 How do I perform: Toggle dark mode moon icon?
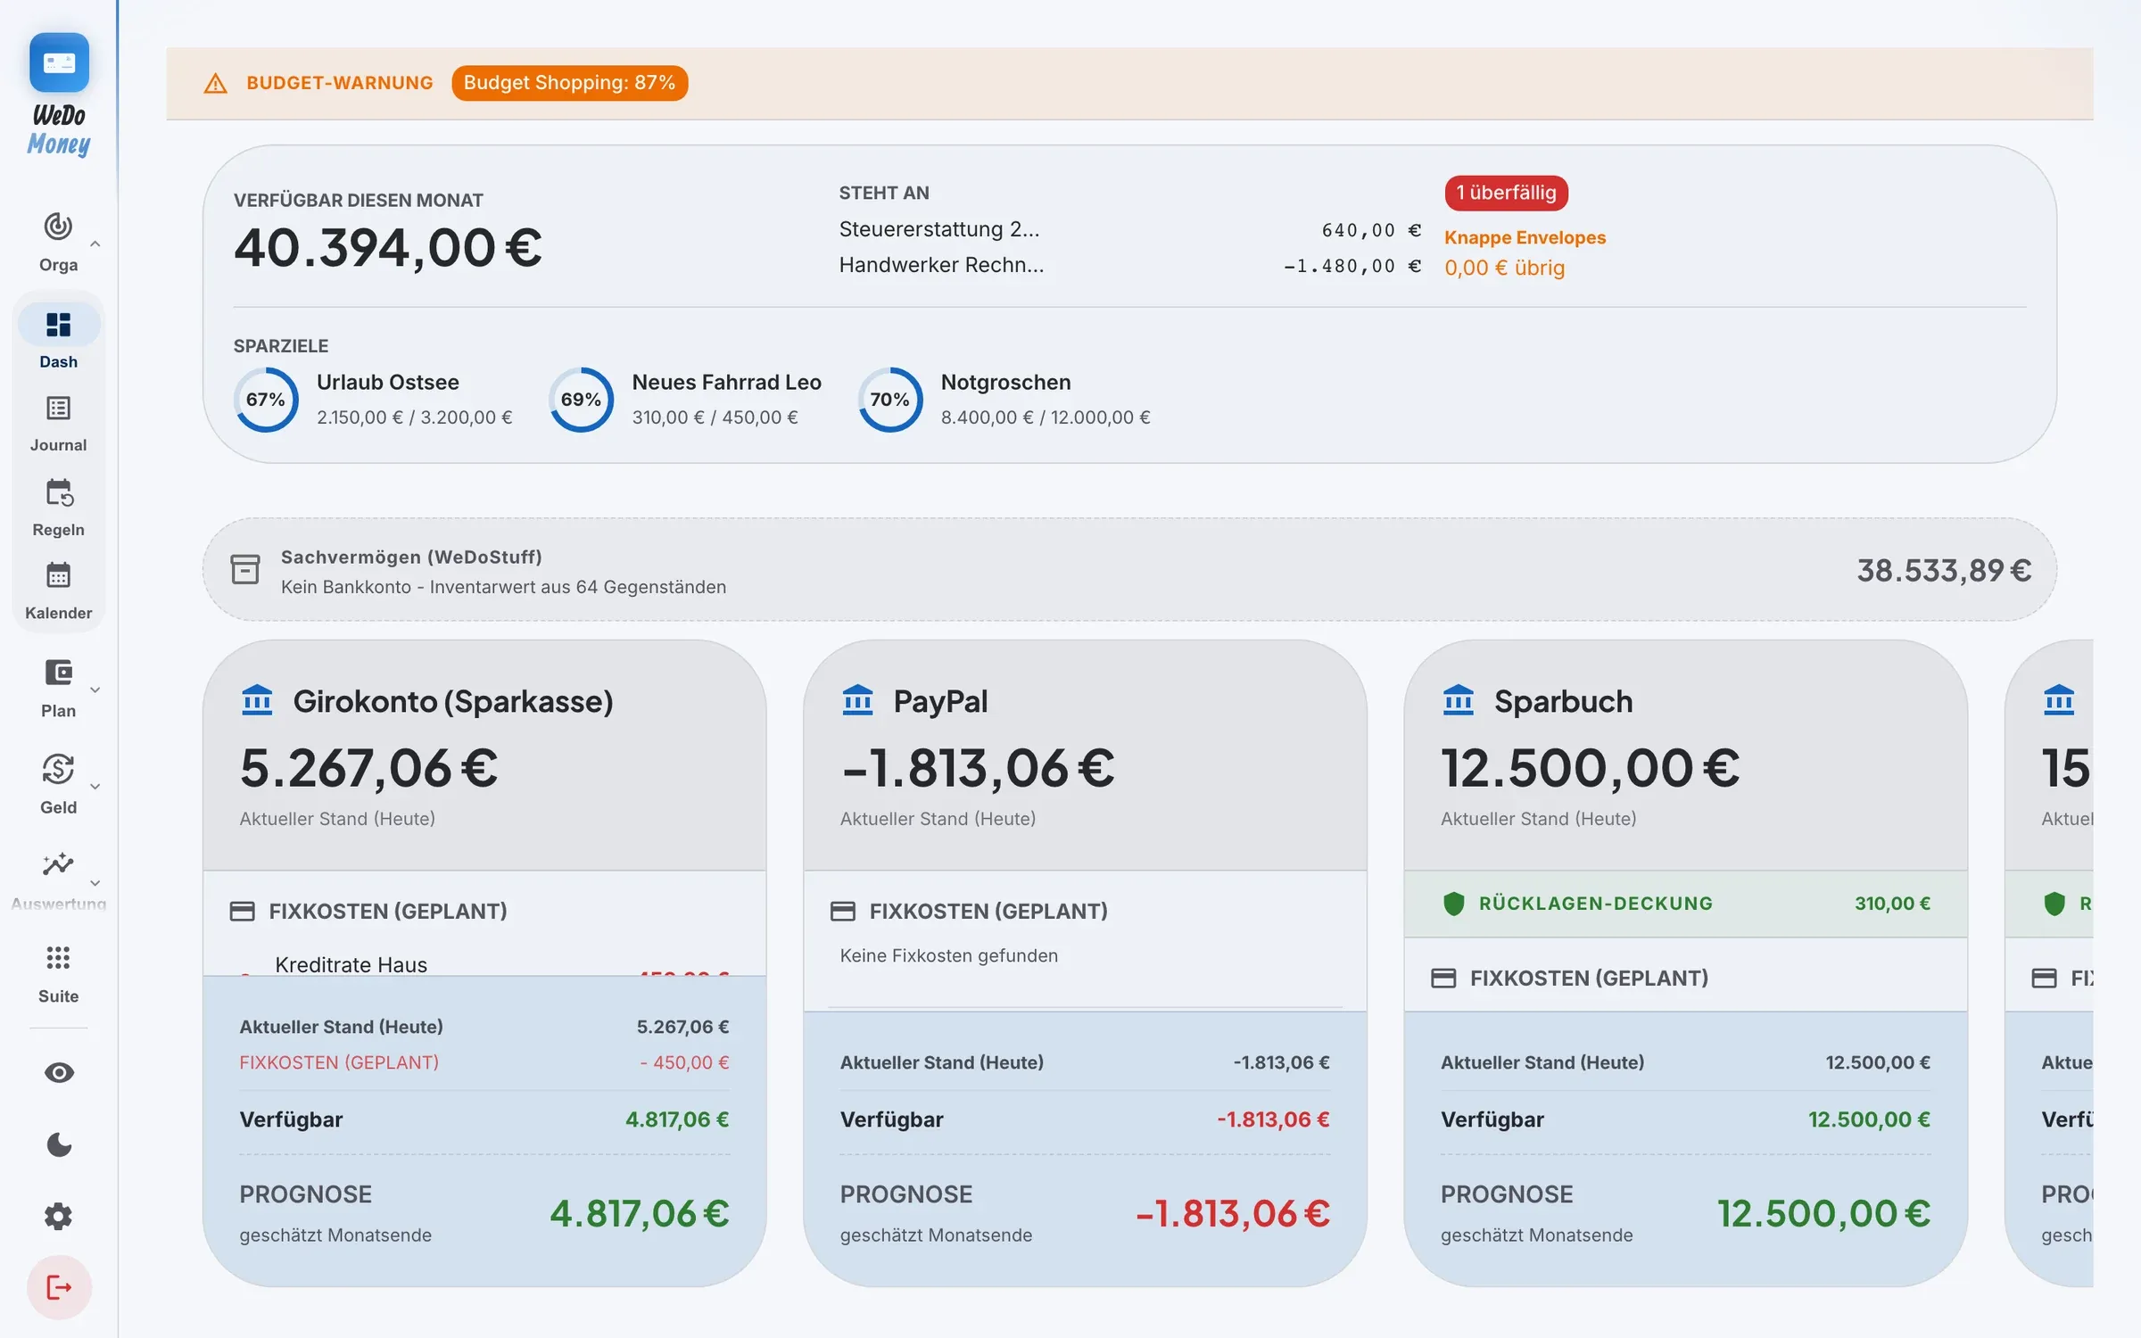tap(59, 1144)
